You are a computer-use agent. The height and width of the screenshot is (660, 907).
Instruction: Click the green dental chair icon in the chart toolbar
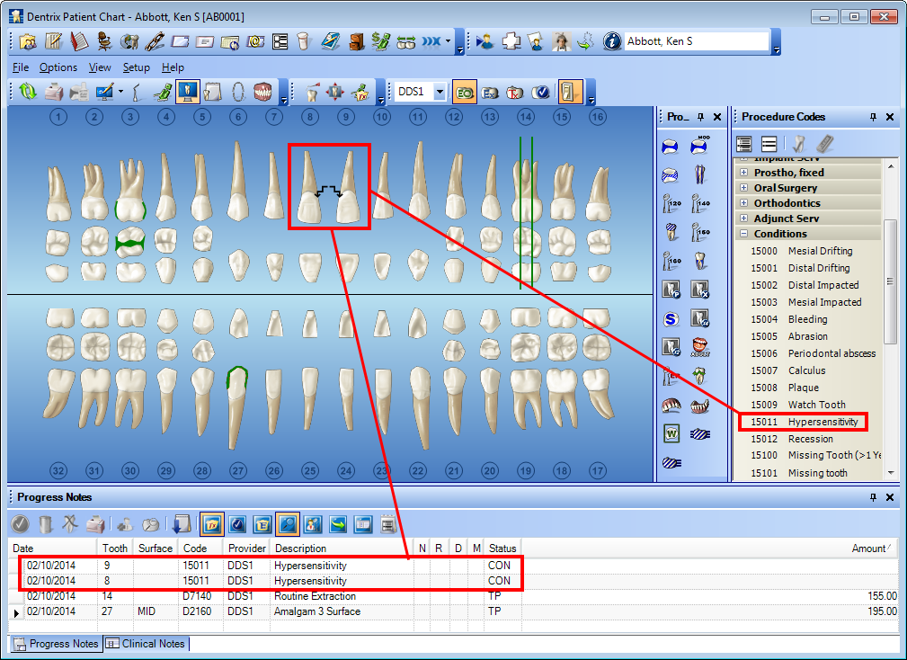point(163,92)
